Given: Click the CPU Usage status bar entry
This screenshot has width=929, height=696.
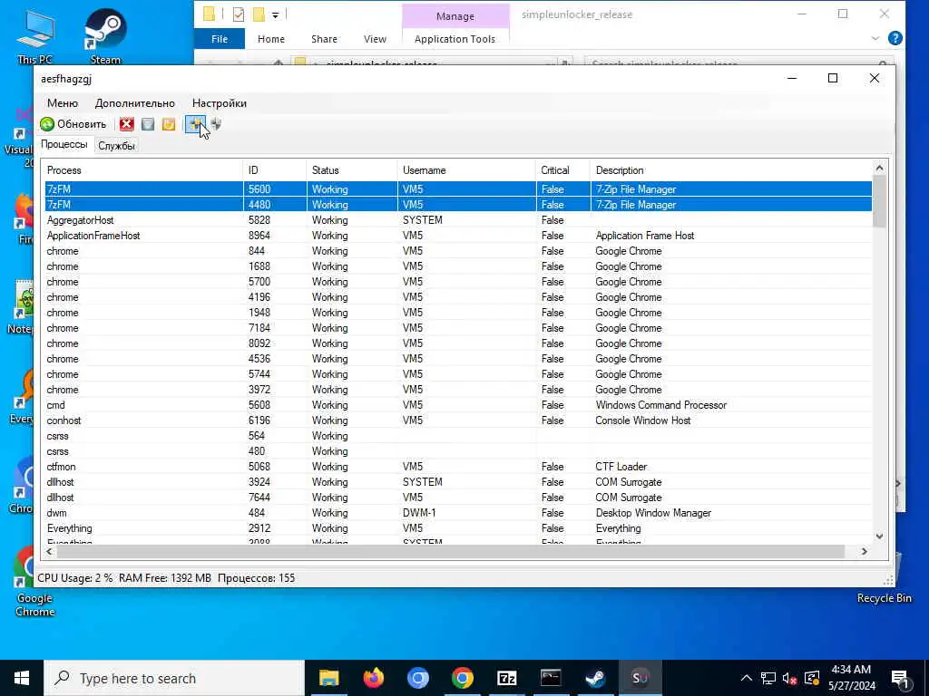Looking at the screenshot, I should (x=74, y=577).
